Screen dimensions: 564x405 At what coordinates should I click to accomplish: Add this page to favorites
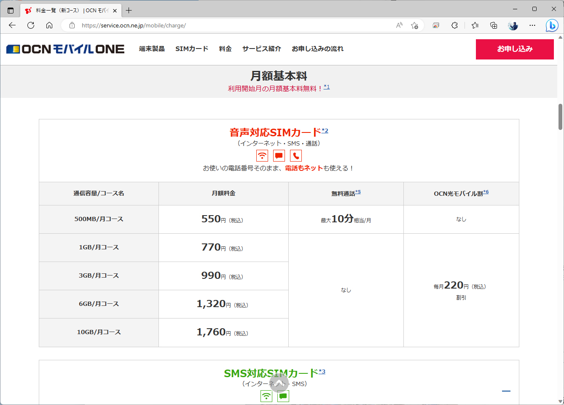click(414, 25)
